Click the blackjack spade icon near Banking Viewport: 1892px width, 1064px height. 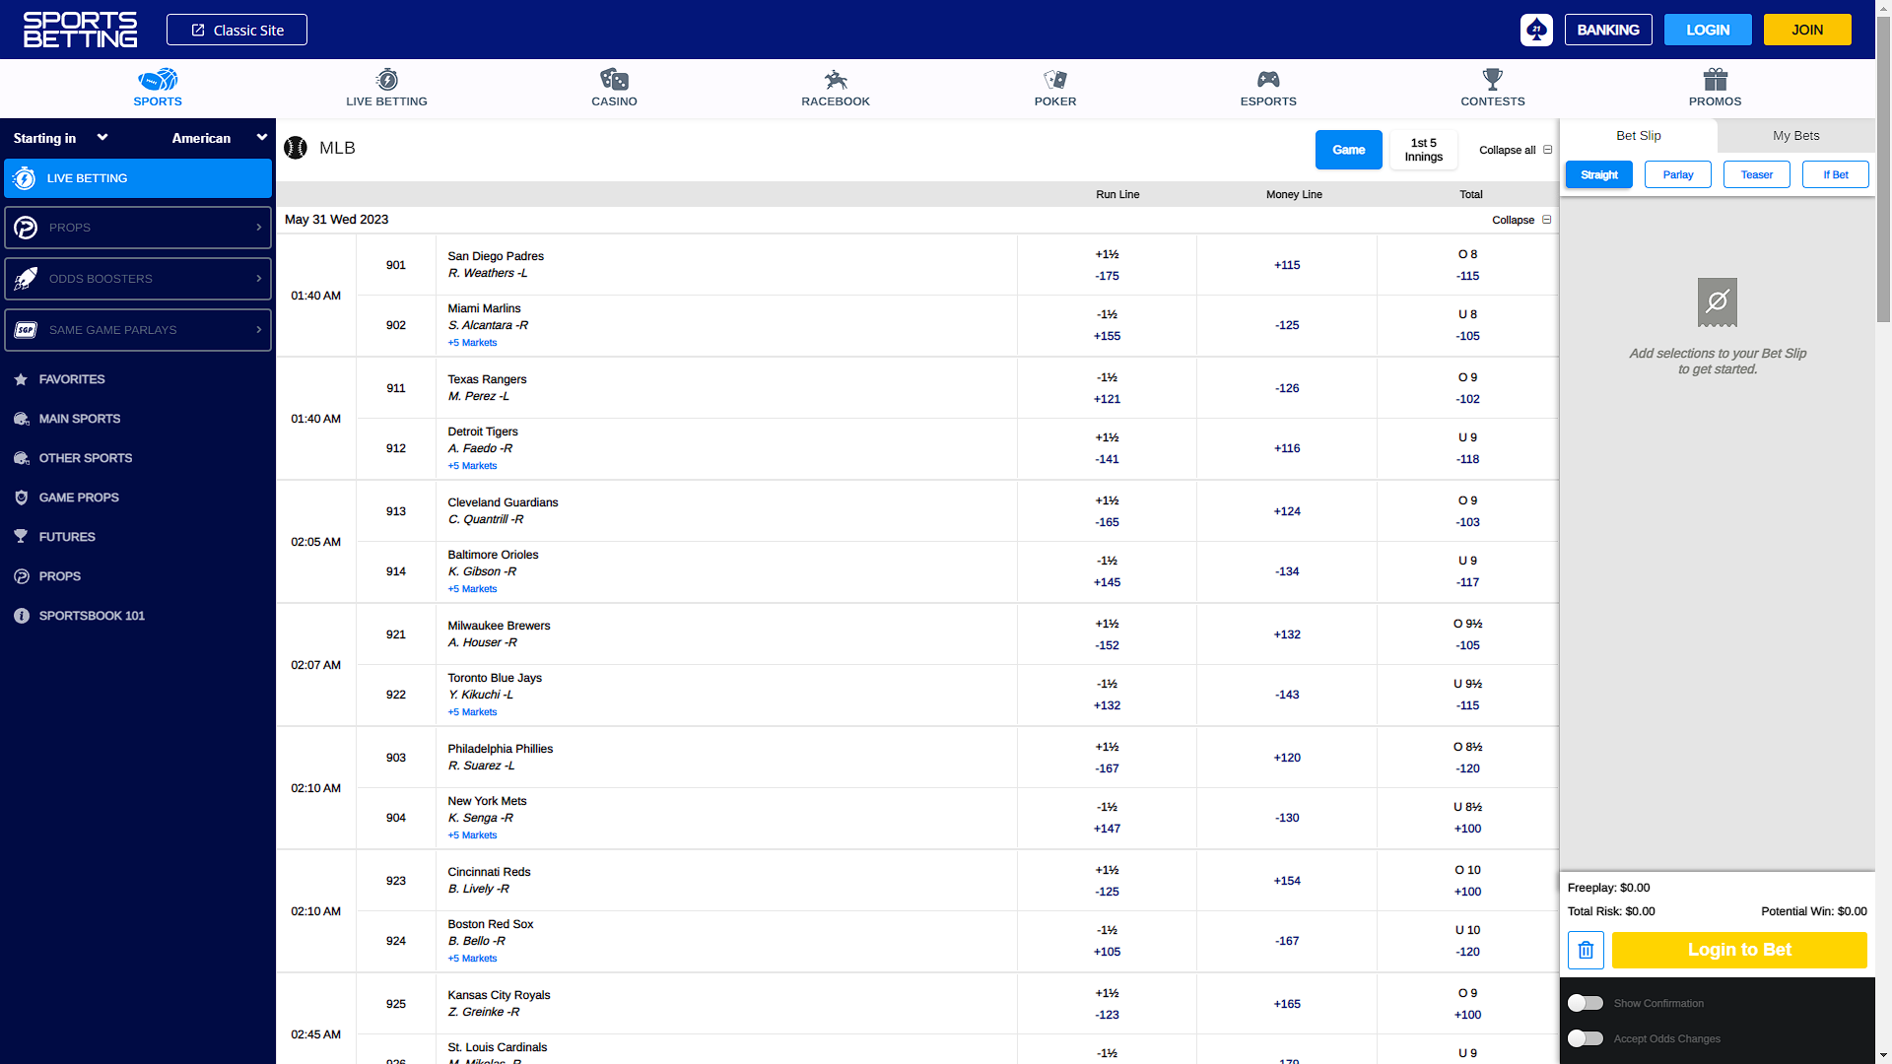[1536, 30]
